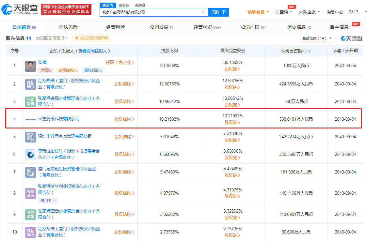Screen dimensions: 367x241
Task: Sort by 认缴出资额 column arrows
Action: click(310, 51)
